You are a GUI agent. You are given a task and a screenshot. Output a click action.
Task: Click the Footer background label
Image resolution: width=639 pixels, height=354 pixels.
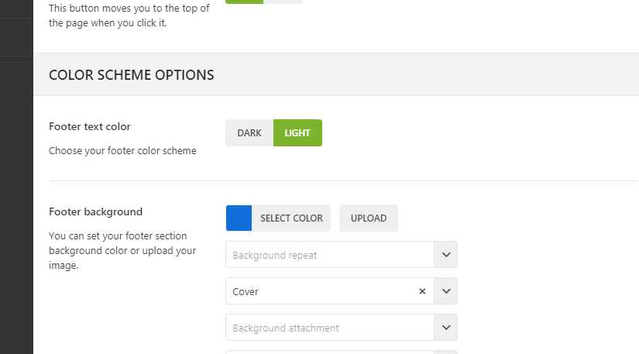coord(95,211)
